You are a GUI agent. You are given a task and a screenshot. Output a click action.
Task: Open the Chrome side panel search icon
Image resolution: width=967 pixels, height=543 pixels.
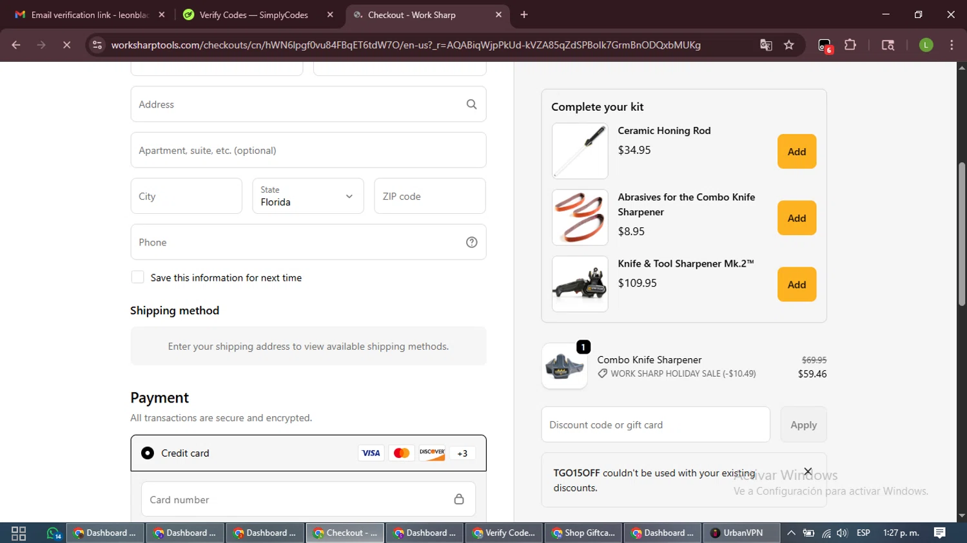[x=888, y=45]
